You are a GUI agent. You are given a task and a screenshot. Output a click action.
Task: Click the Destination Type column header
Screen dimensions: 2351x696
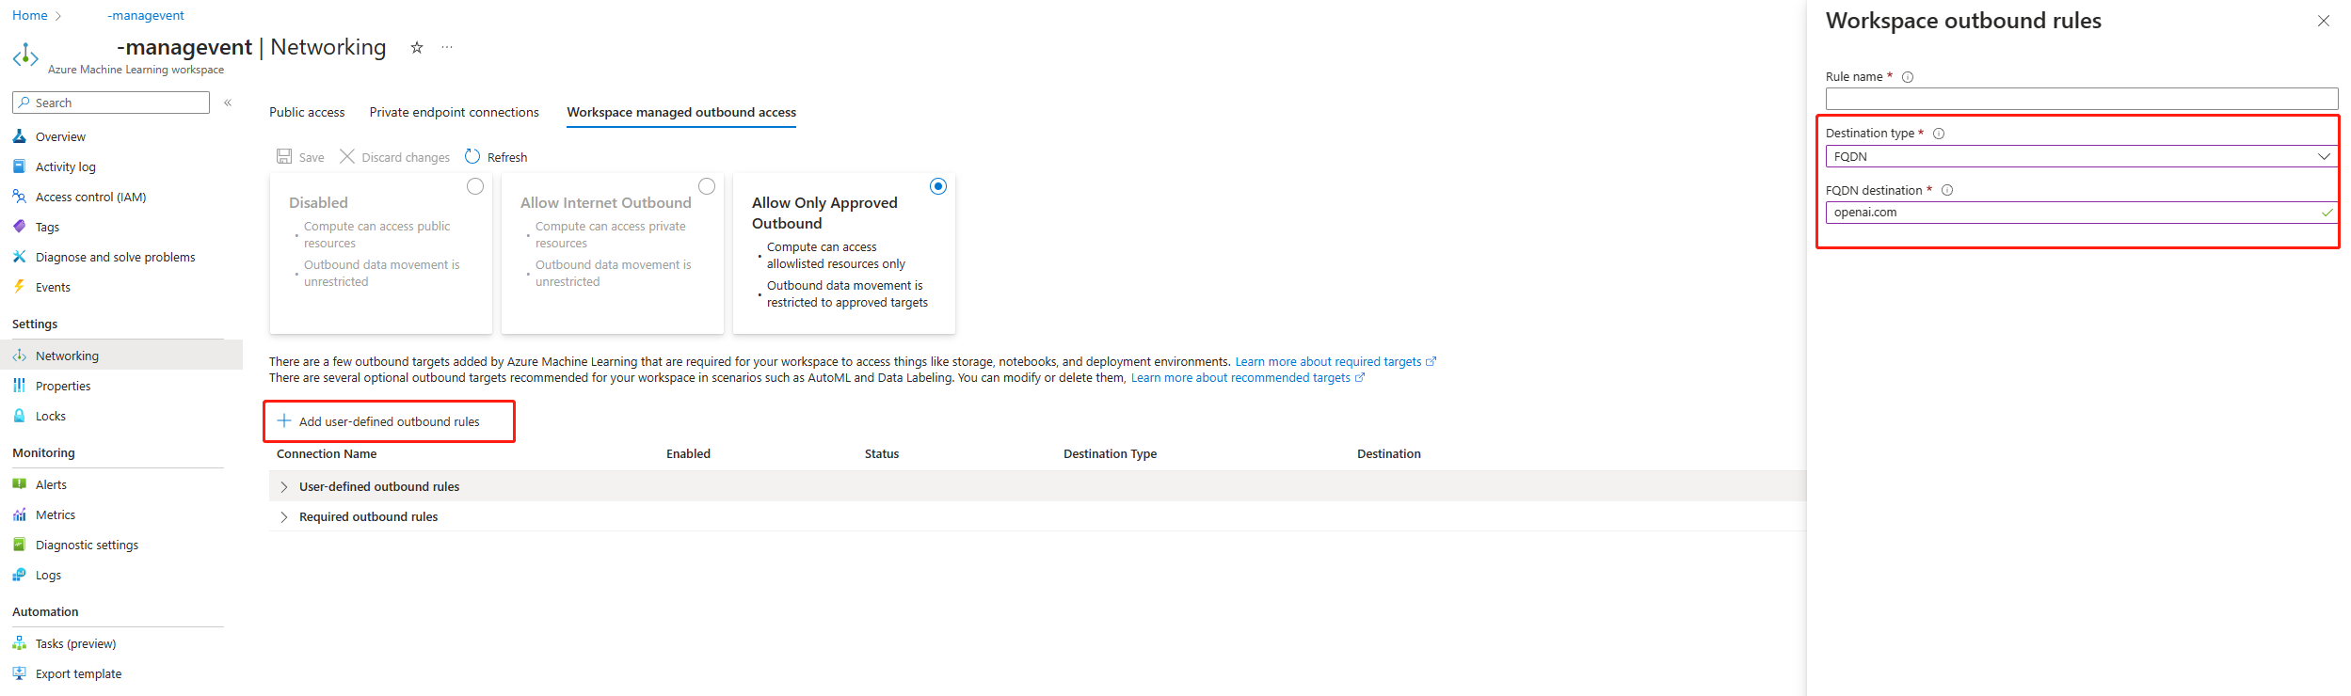tap(1110, 453)
